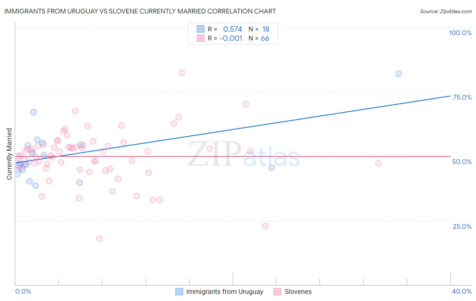This screenshot has height=301, width=476.
Task: Click the Source: ZipAtlas.com text
Action: (446, 11)
